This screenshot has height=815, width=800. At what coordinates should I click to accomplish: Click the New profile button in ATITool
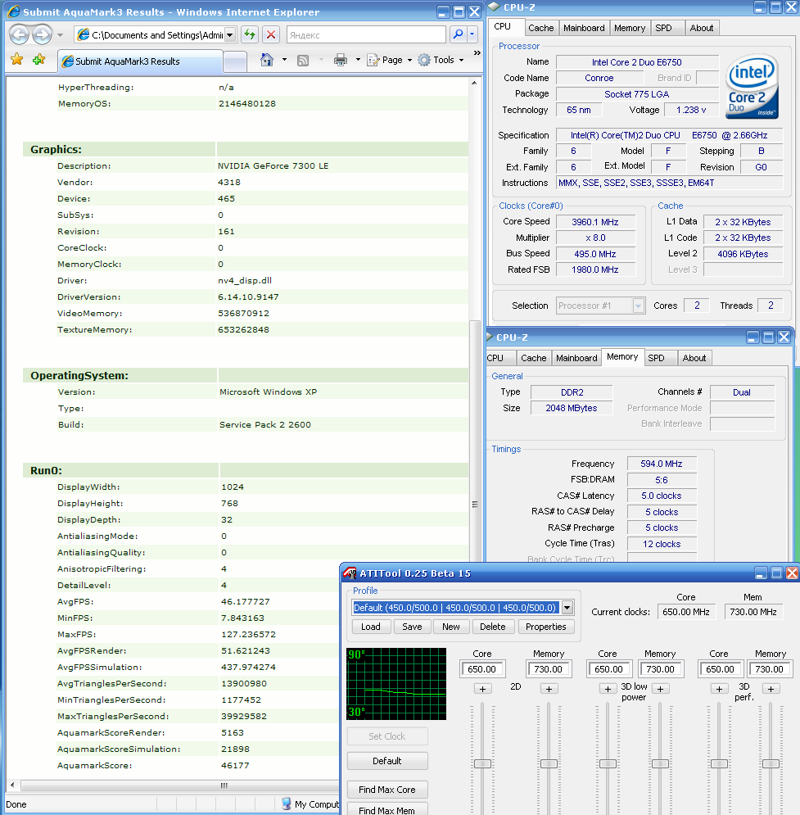[x=451, y=627]
